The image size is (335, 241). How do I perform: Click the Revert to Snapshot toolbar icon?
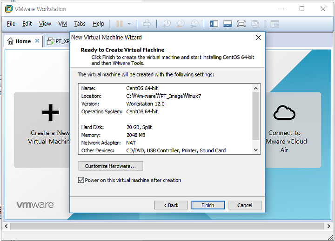(181, 24)
